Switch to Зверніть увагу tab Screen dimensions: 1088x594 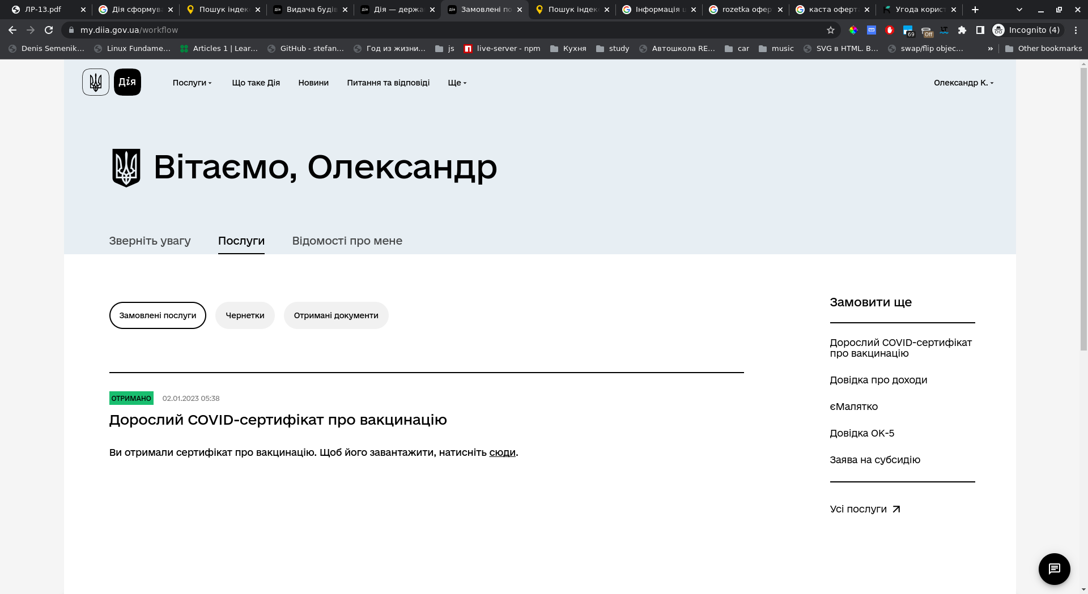150,241
